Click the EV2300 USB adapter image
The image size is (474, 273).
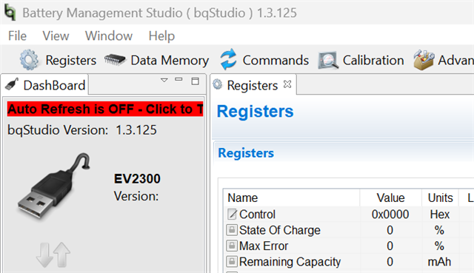(x=54, y=184)
